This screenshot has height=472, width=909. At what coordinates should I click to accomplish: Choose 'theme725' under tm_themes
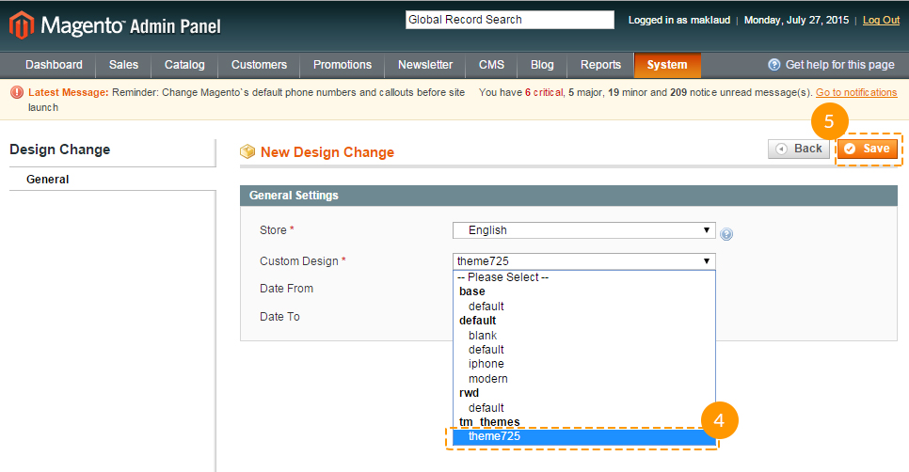(583, 436)
